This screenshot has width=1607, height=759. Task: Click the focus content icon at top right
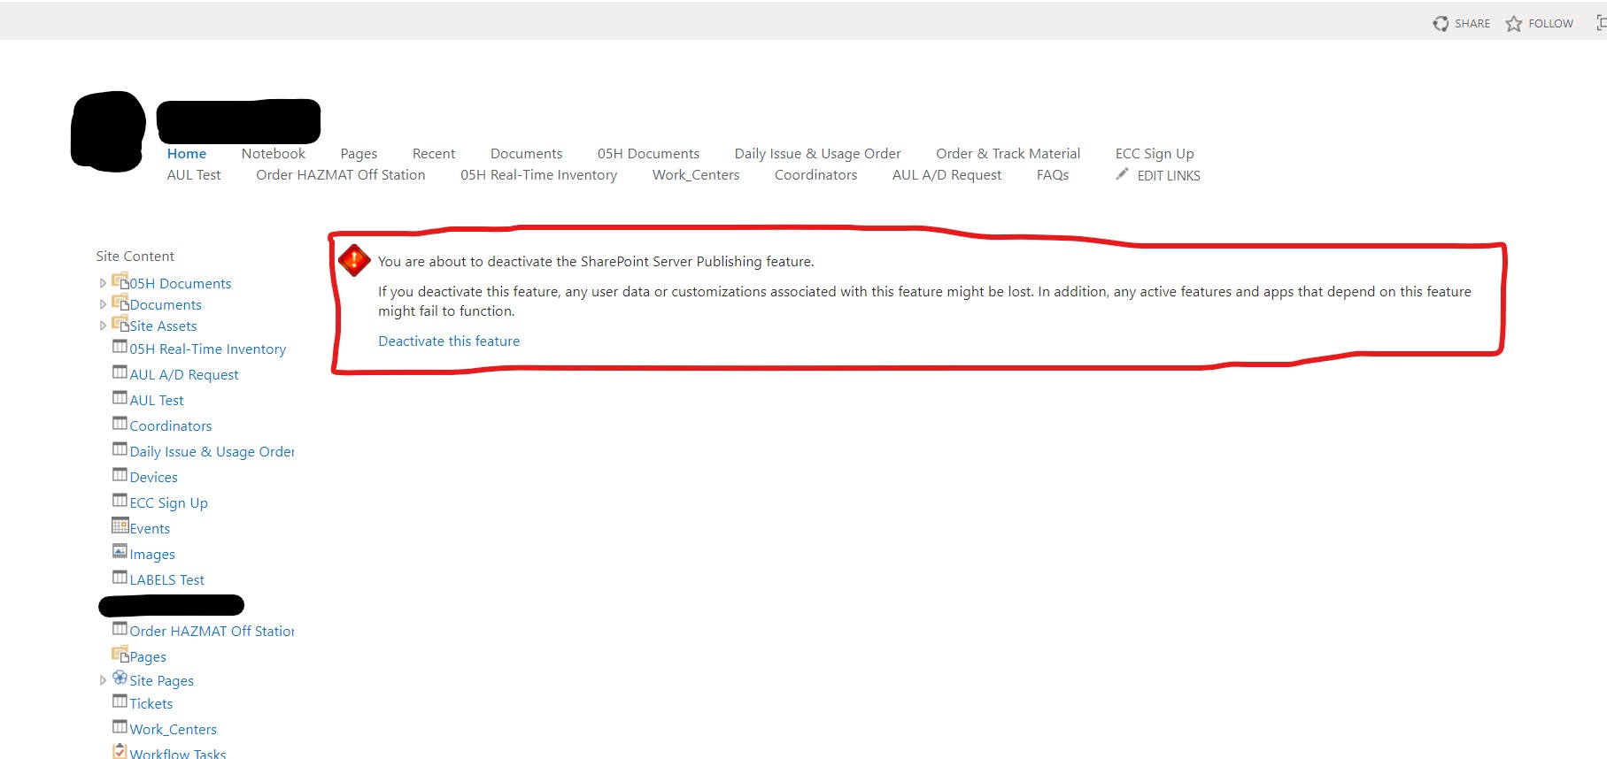[1601, 24]
